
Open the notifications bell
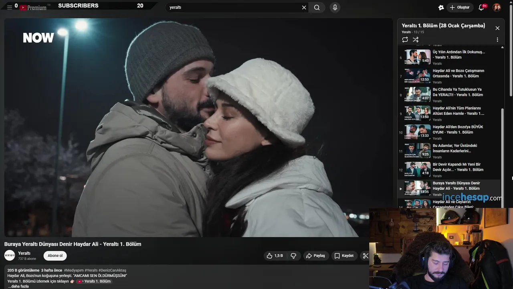coord(482,7)
